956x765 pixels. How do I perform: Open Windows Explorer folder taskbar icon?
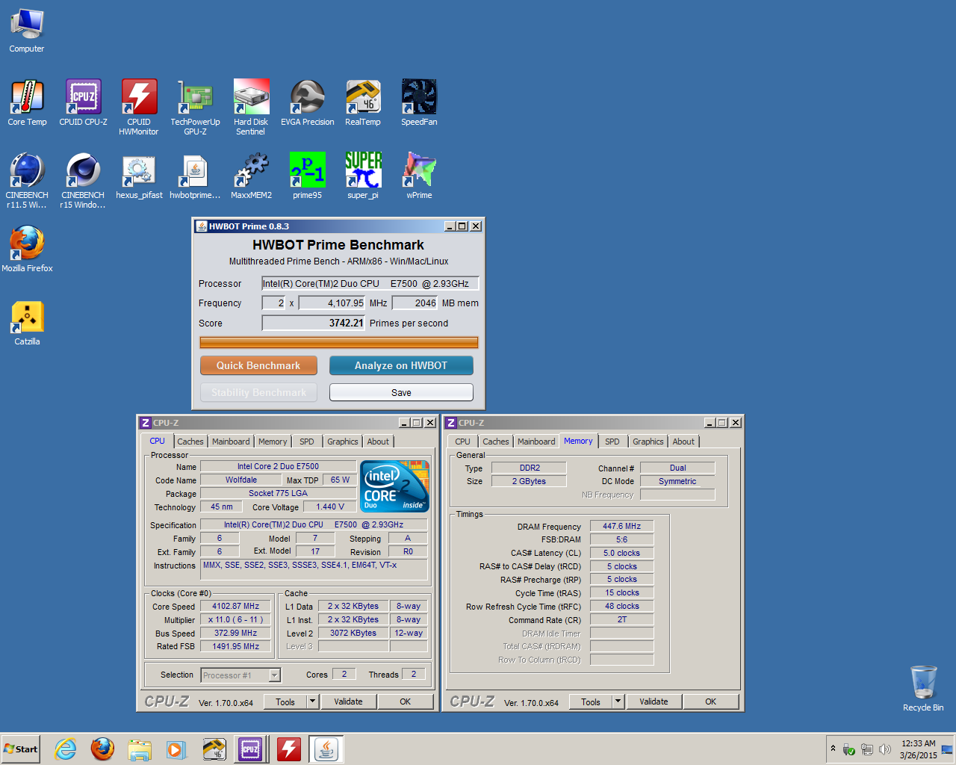(140, 749)
